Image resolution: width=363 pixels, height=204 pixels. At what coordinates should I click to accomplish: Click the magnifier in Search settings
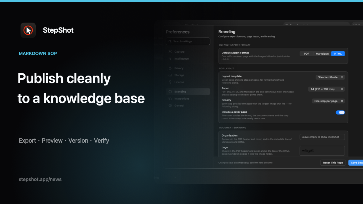(x=170, y=41)
